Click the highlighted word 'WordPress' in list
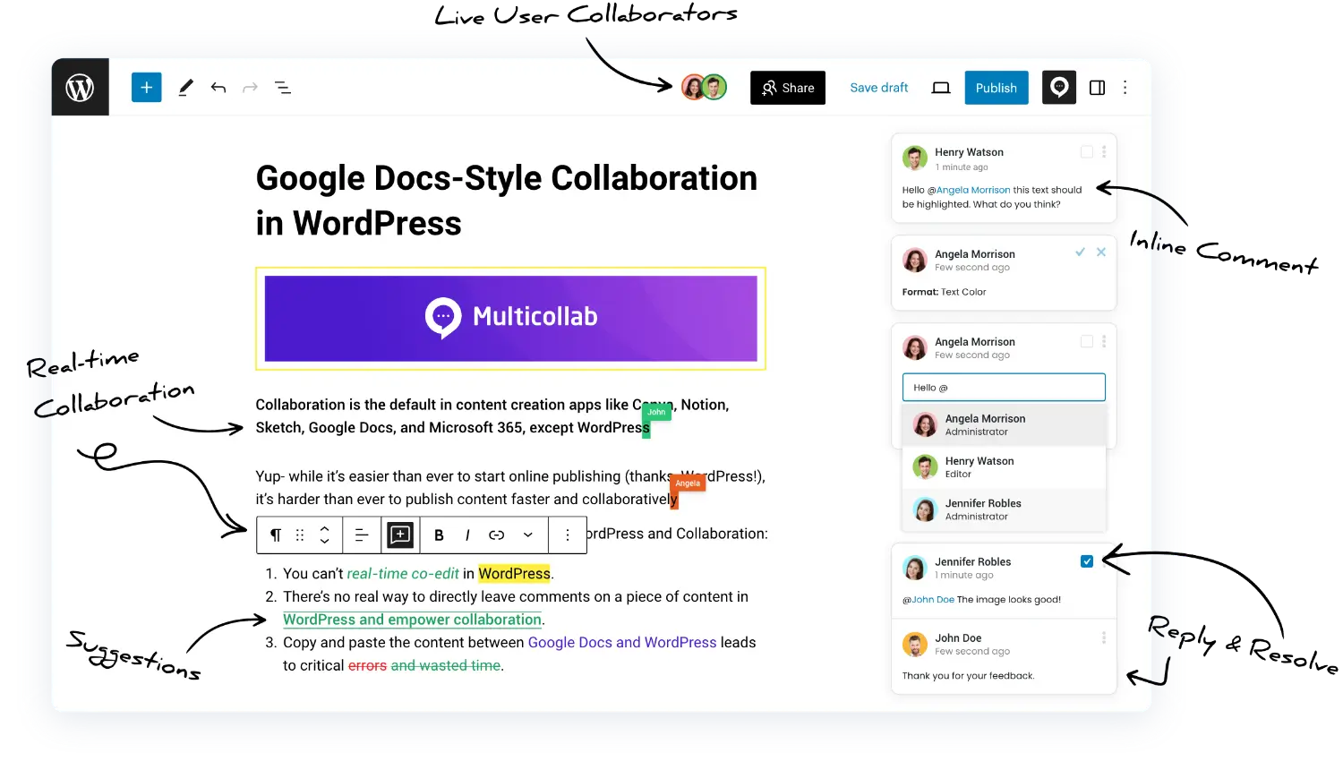Viewport: 1343px width, 770px height. [x=515, y=573]
